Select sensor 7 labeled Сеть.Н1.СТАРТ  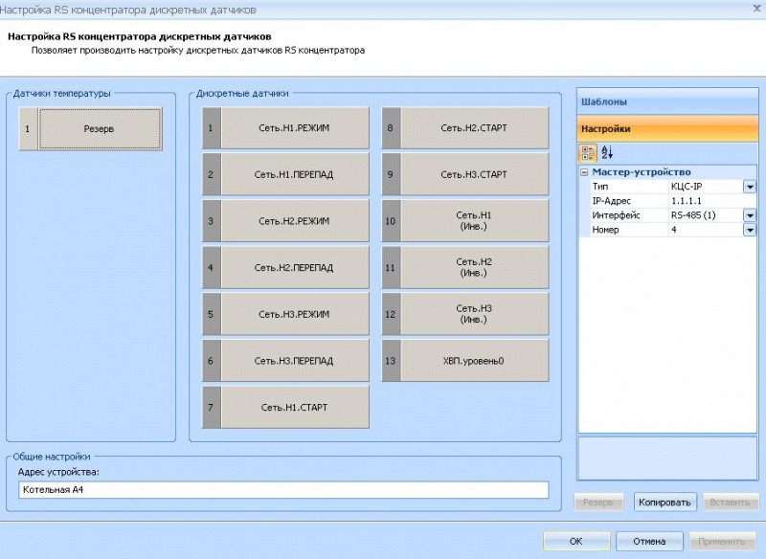[293, 407]
